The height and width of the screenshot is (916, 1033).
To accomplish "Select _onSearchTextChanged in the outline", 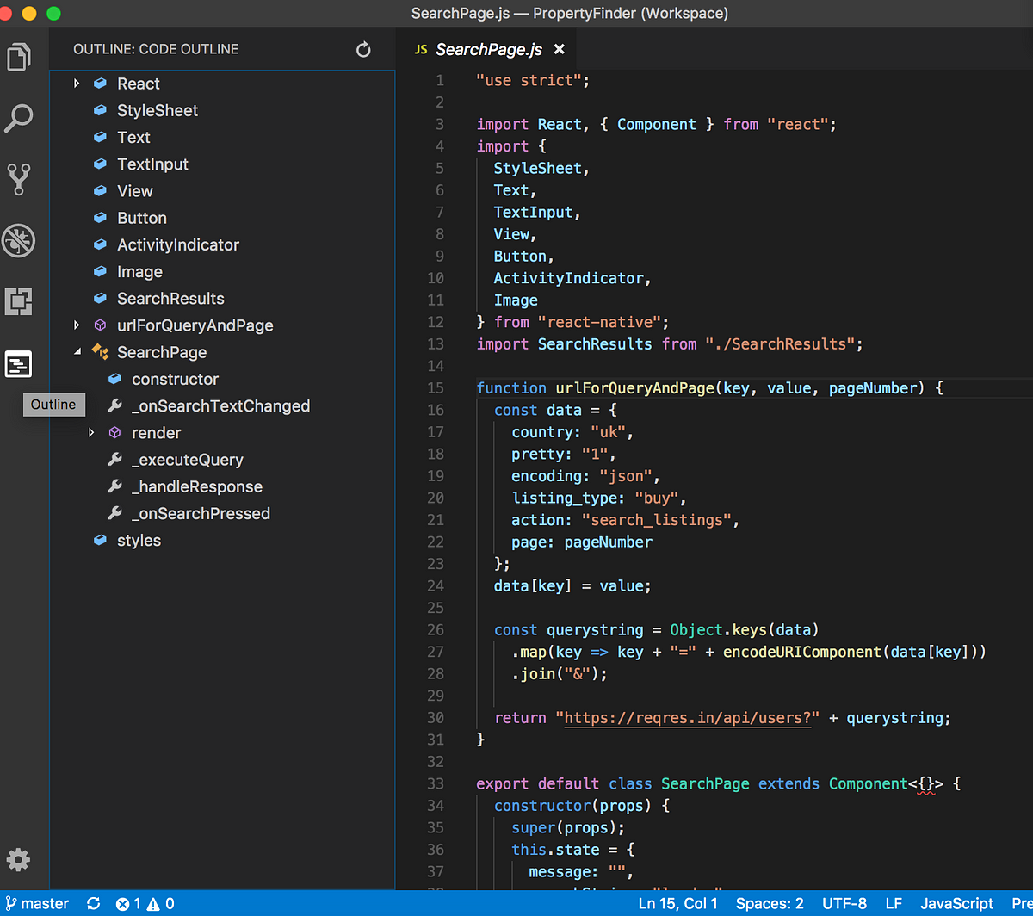I will [220, 405].
